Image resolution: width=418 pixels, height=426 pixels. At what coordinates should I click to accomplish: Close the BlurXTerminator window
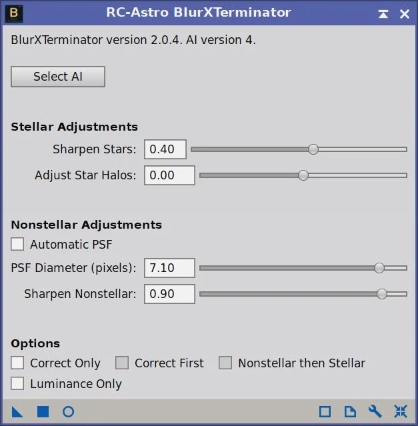(x=405, y=14)
